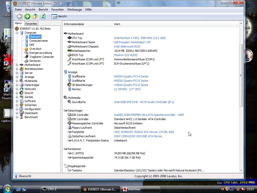The height and width of the screenshot is (193, 257).
Task: Click the scrollbar up arrow
Action: [241, 24]
